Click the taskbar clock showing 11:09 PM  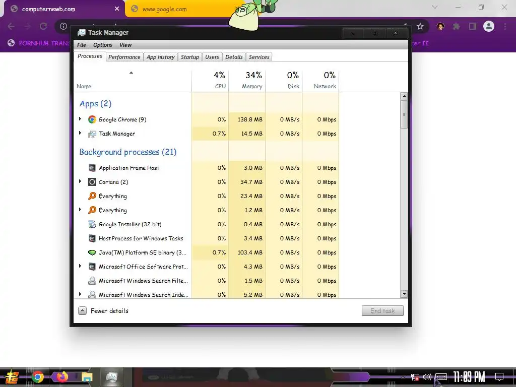pyautogui.click(x=469, y=377)
